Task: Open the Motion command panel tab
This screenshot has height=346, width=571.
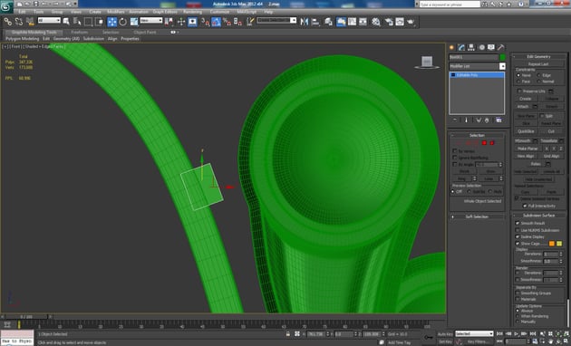Action: (x=481, y=47)
